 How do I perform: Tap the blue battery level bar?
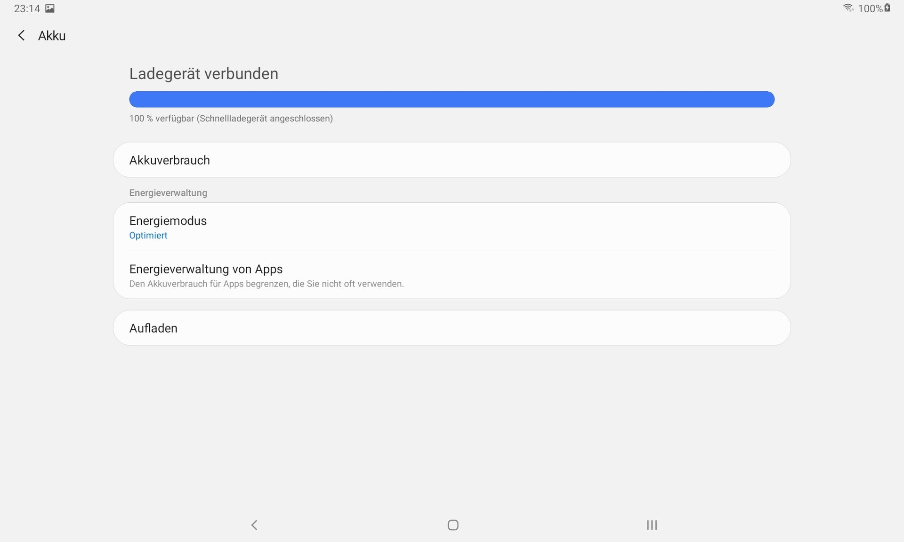(452, 99)
